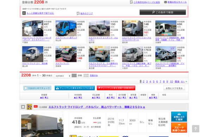
Task: Open the 30件表示 results-per-page dropdown
Action: [63, 76]
